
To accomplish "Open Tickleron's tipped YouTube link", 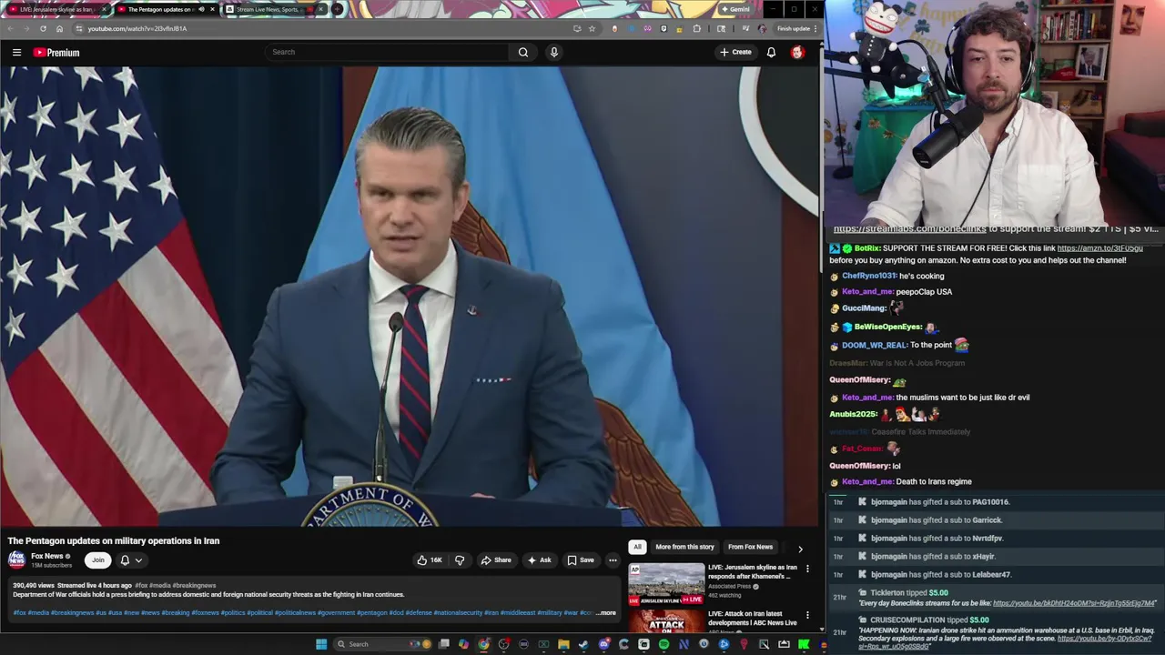I will coord(1074,603).
